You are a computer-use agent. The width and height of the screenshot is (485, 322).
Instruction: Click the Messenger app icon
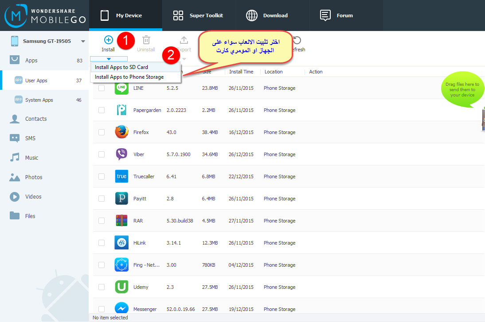[x=121, y=308]
